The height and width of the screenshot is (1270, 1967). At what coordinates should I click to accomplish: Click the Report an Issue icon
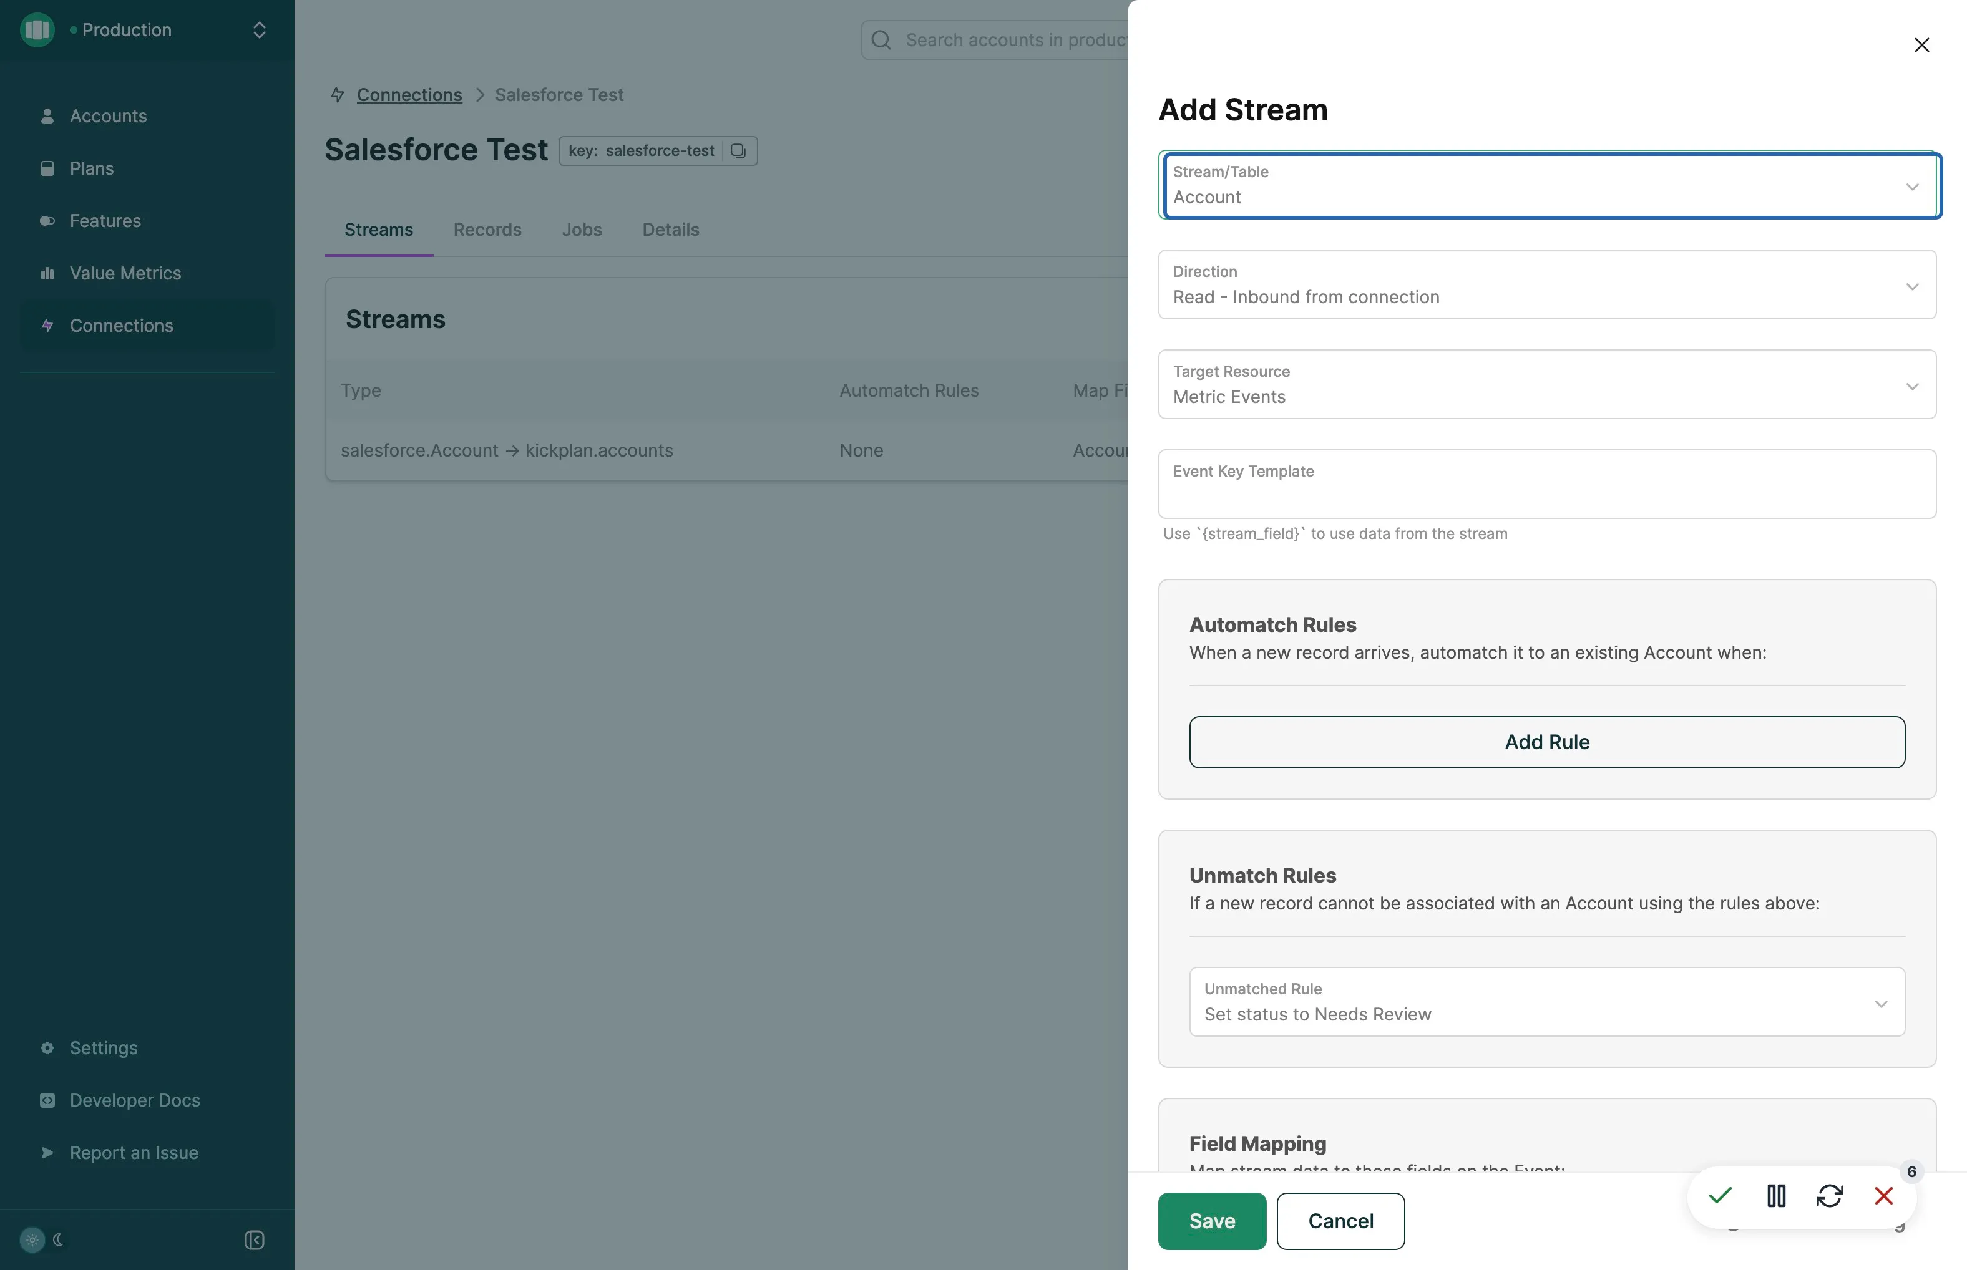pos(47,1153)
